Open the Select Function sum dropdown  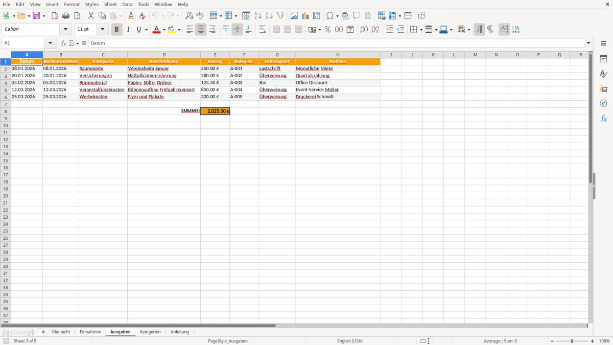[x=77, y=43]
